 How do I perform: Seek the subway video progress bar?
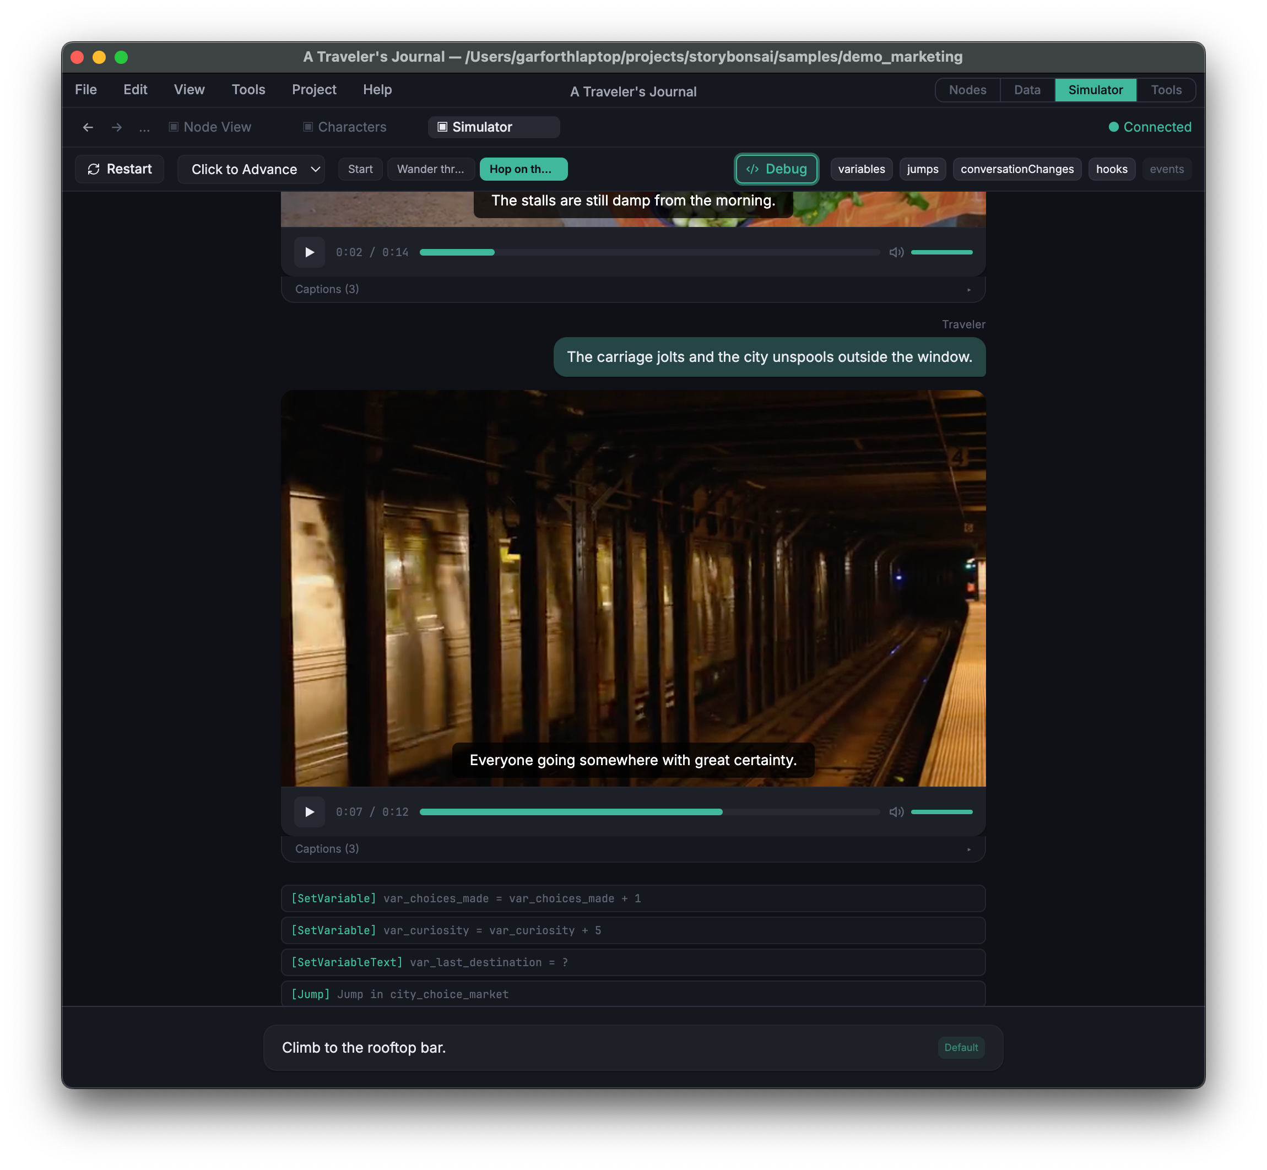coord(649,811)
